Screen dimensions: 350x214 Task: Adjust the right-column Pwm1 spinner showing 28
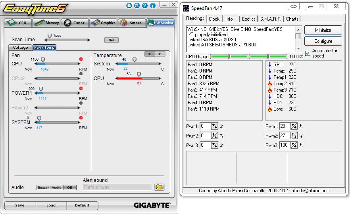pos(294,126)
